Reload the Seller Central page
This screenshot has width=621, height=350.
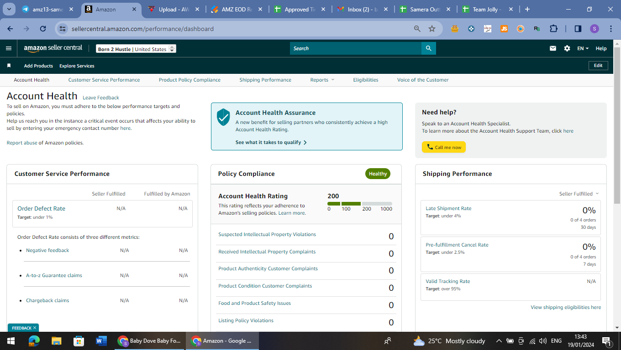tap(43, 29)
